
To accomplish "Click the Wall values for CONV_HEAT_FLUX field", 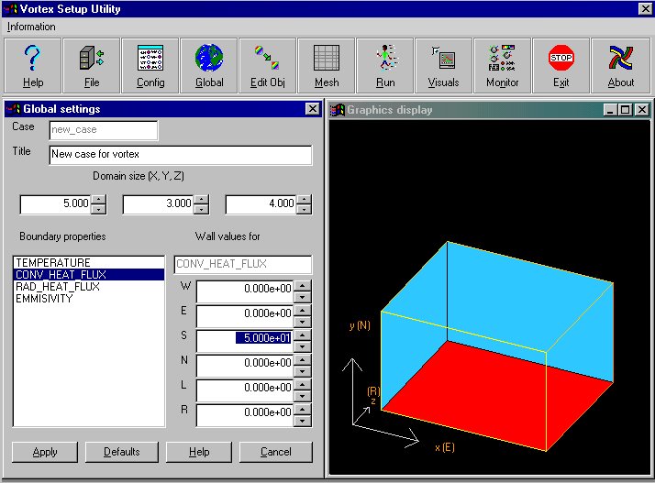I will pos(243,264).
